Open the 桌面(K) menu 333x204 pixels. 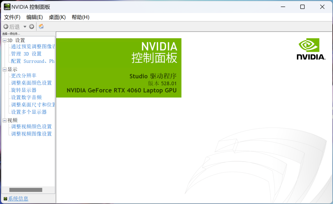click(57, 17)
